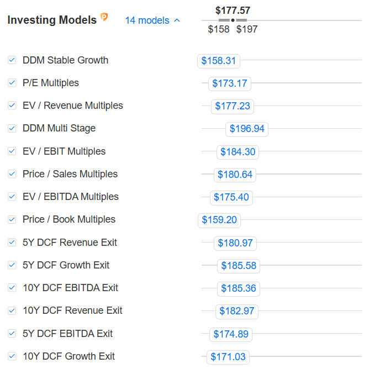Screen dimensions: 370x374
Task: Toggle the 5Y DCF EBITDA Exit checkbox
Action: click(x=12, y=334)
